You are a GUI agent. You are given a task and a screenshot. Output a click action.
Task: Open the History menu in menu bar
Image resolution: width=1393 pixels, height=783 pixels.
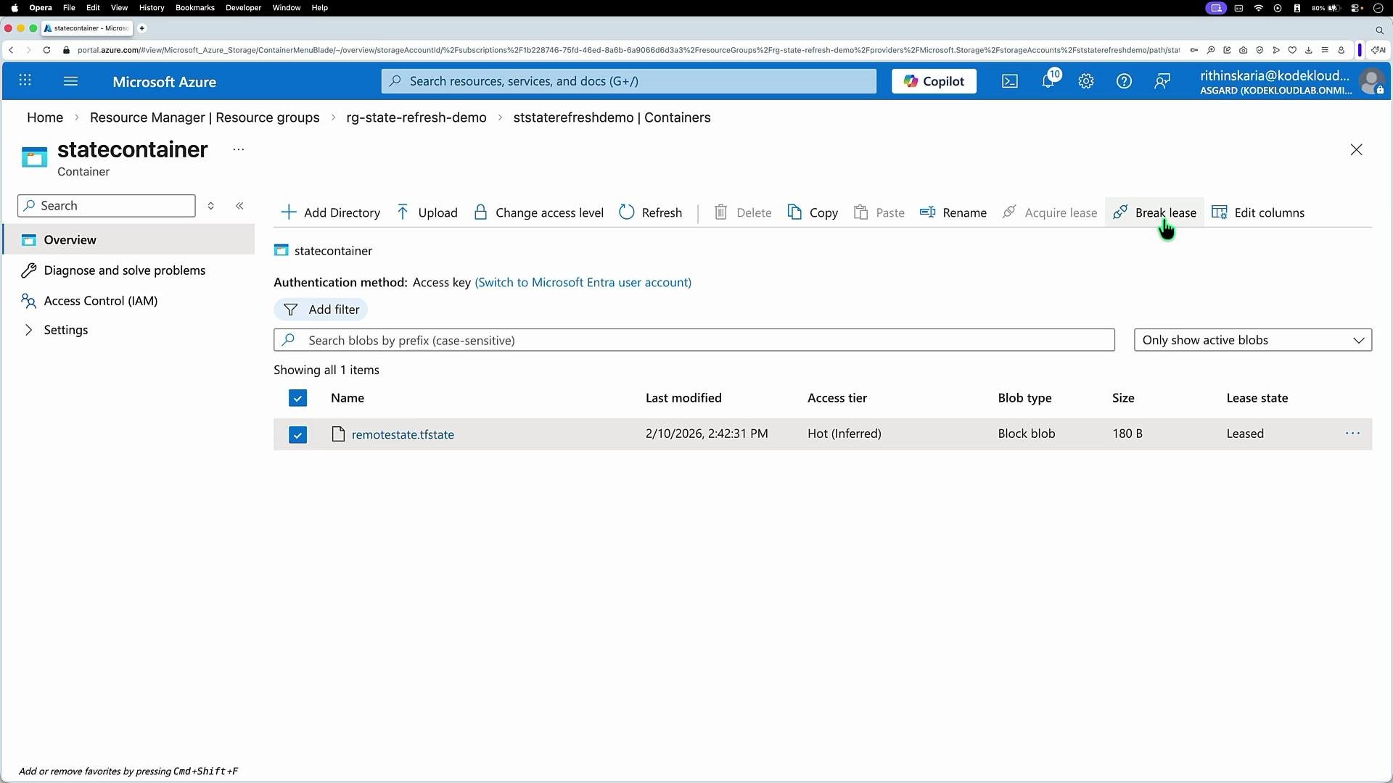(x=152, y=8)
